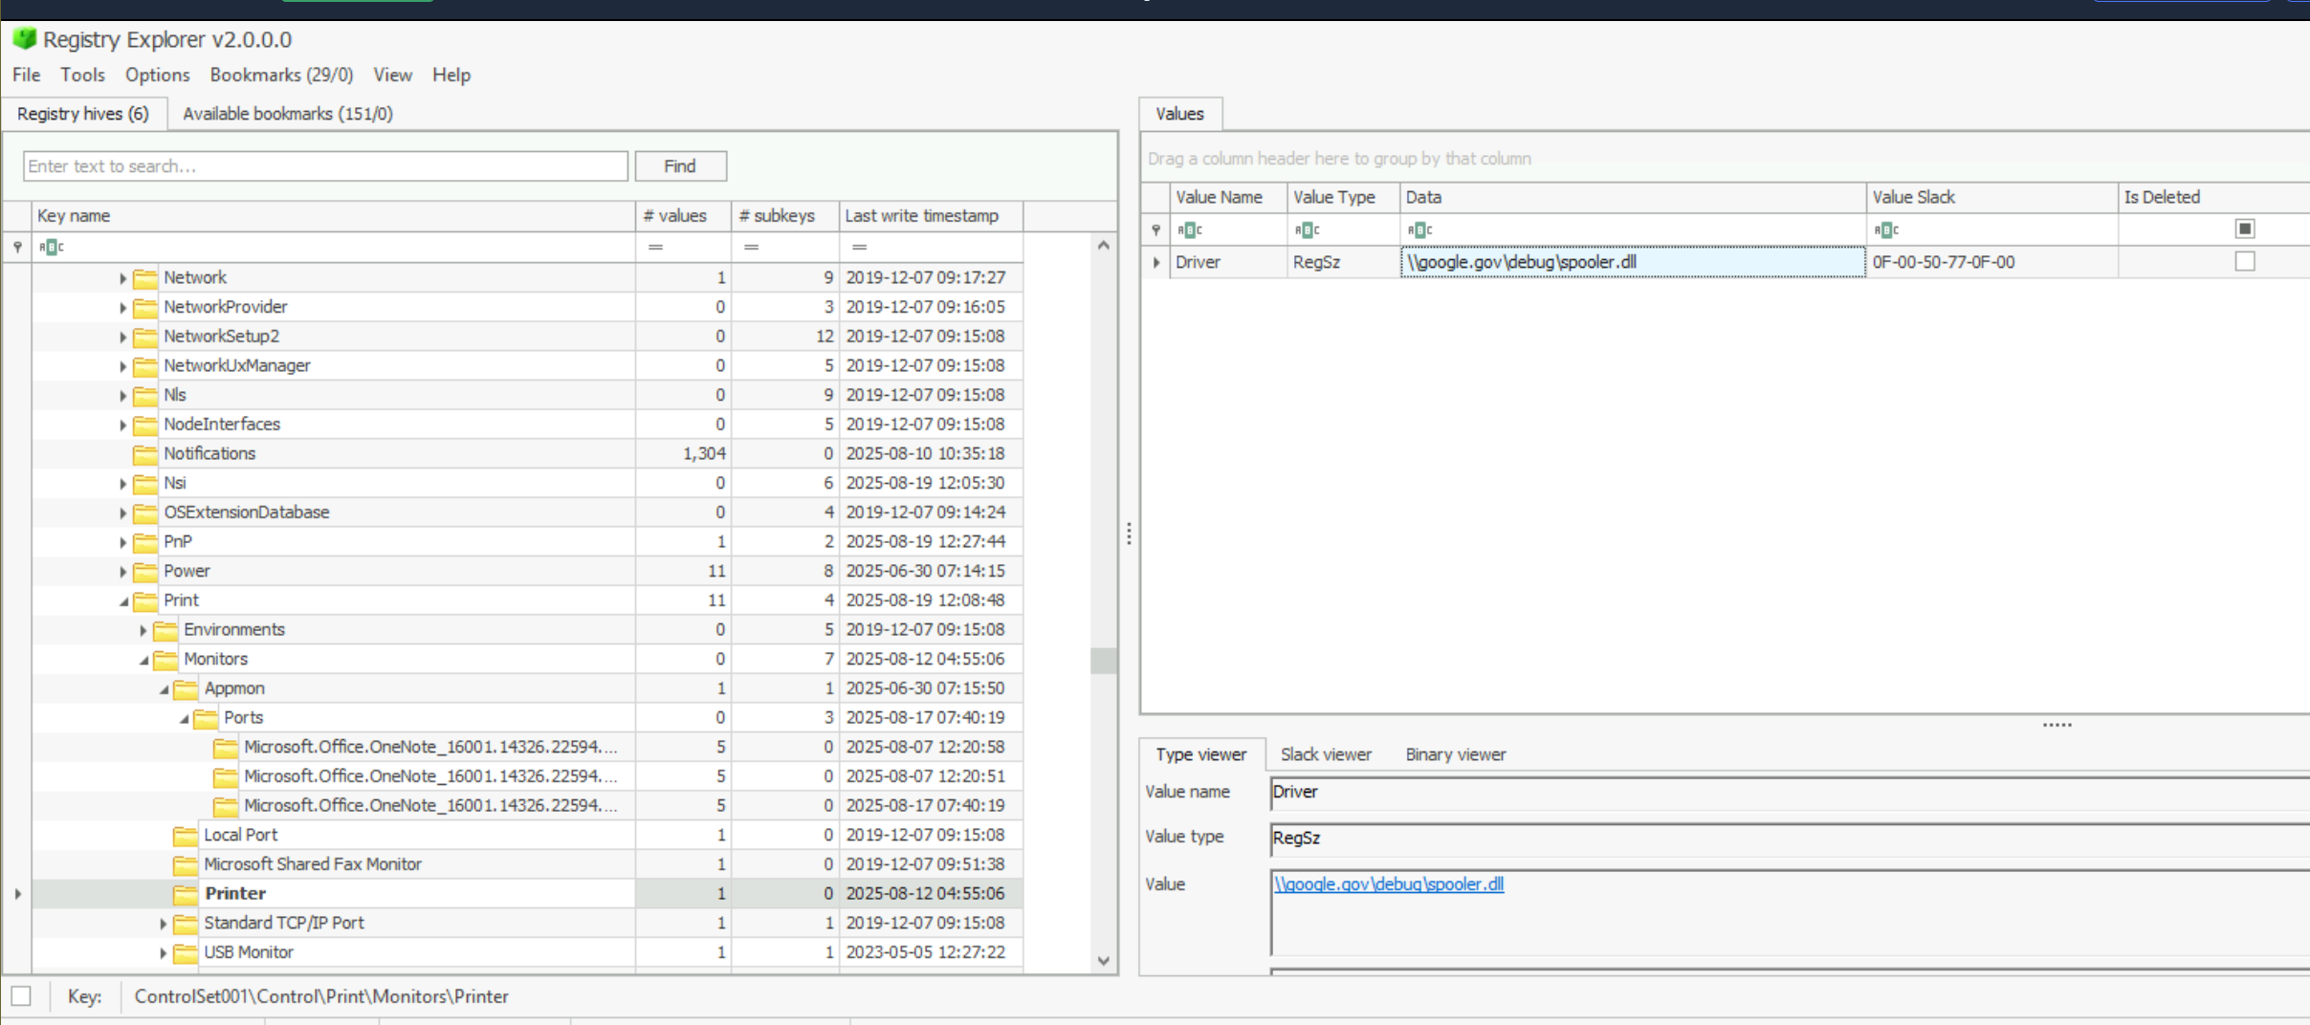The height and width of the screenshot is (1025, 2310).
Task: Click the Local Port folder icon
Action: (186, 836)
